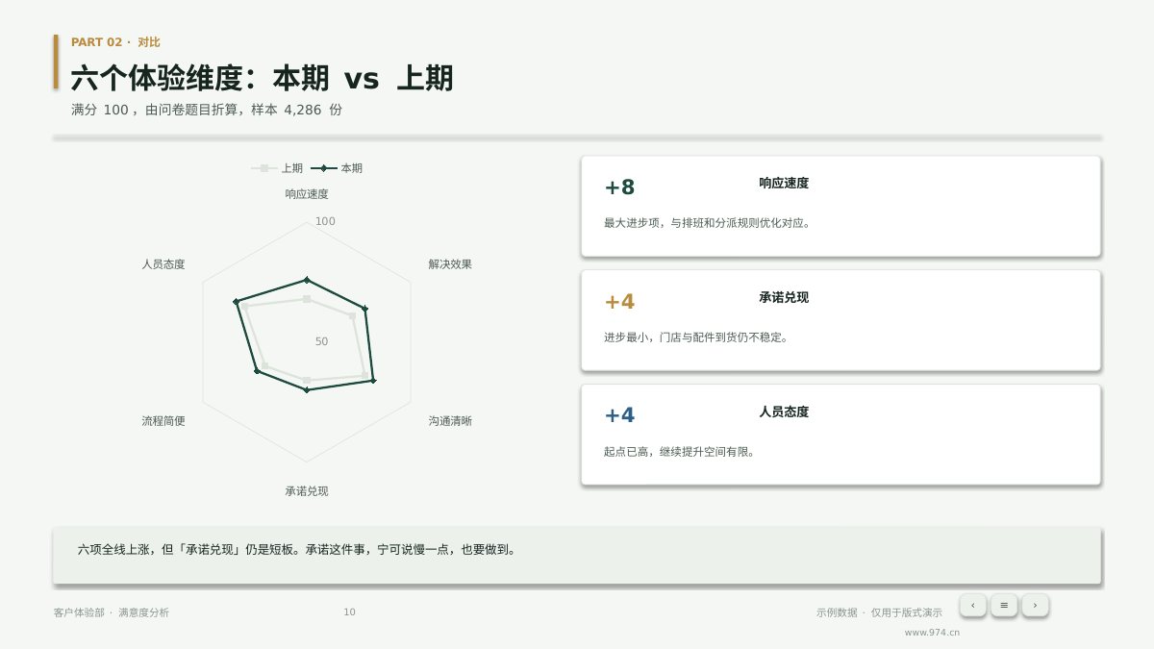
Task: Click the 50 scale label on radar
Action: (321, 341)
